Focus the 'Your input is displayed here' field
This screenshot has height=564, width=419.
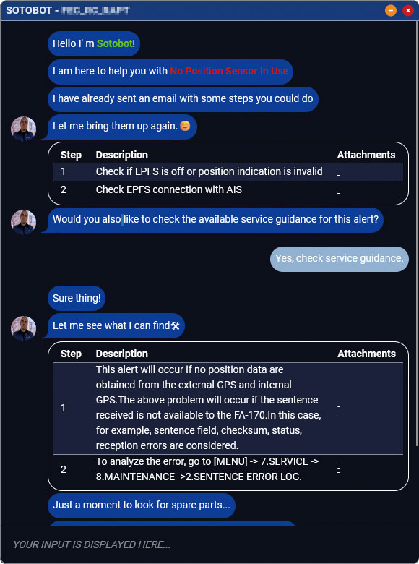tap(209, 544)
